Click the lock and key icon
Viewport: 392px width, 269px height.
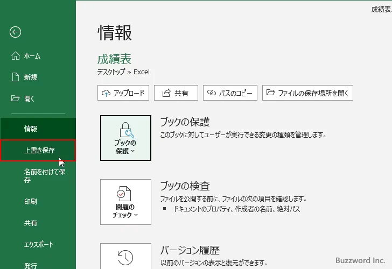(127, 130)
